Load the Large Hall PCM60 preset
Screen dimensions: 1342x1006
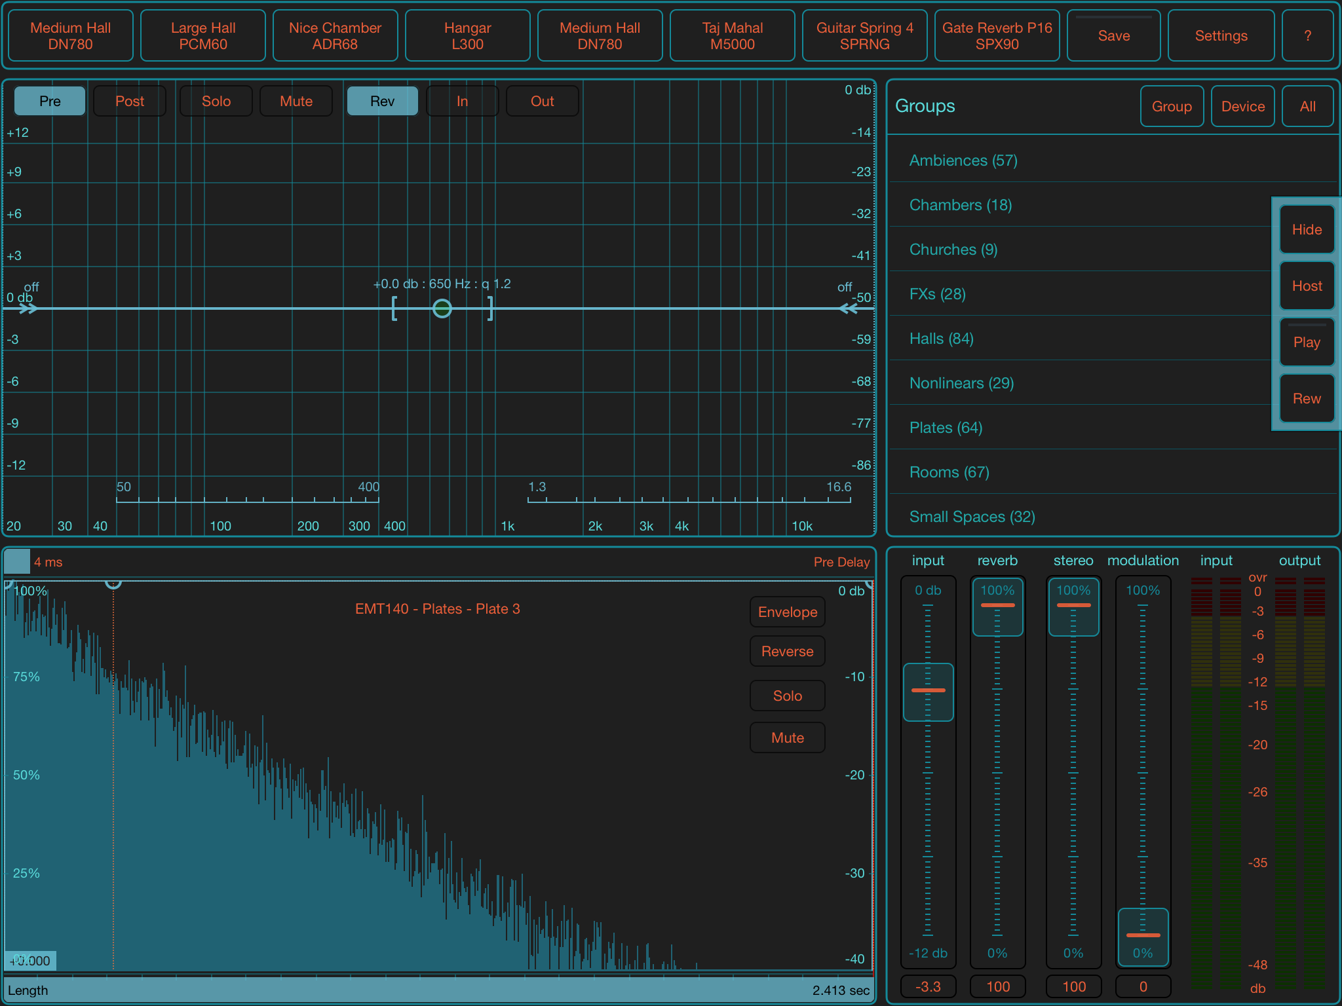tap(203, 36)
